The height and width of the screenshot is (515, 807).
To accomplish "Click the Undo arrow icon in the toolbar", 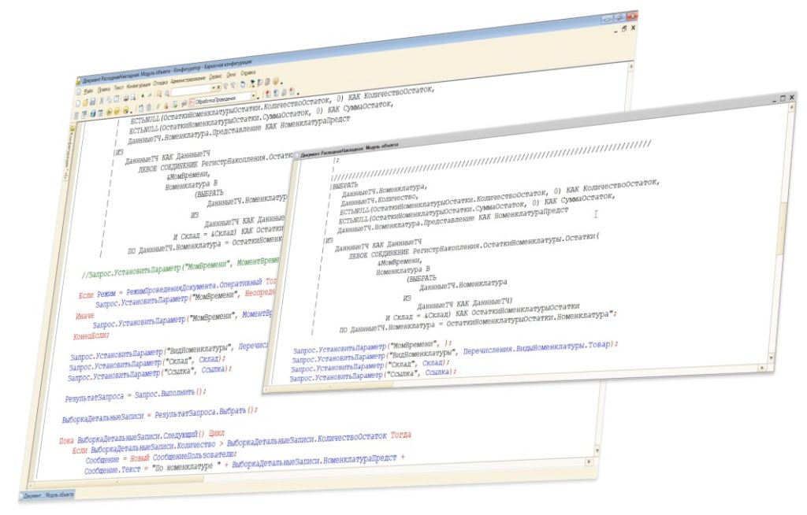I will (x=143, y=96).
